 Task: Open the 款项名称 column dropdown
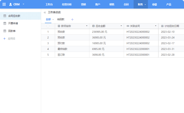[87, 26]
